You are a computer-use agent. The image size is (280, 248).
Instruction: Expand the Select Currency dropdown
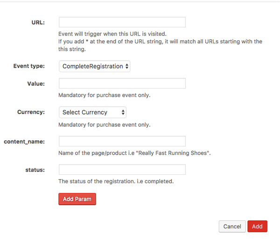tap(92, 112)
